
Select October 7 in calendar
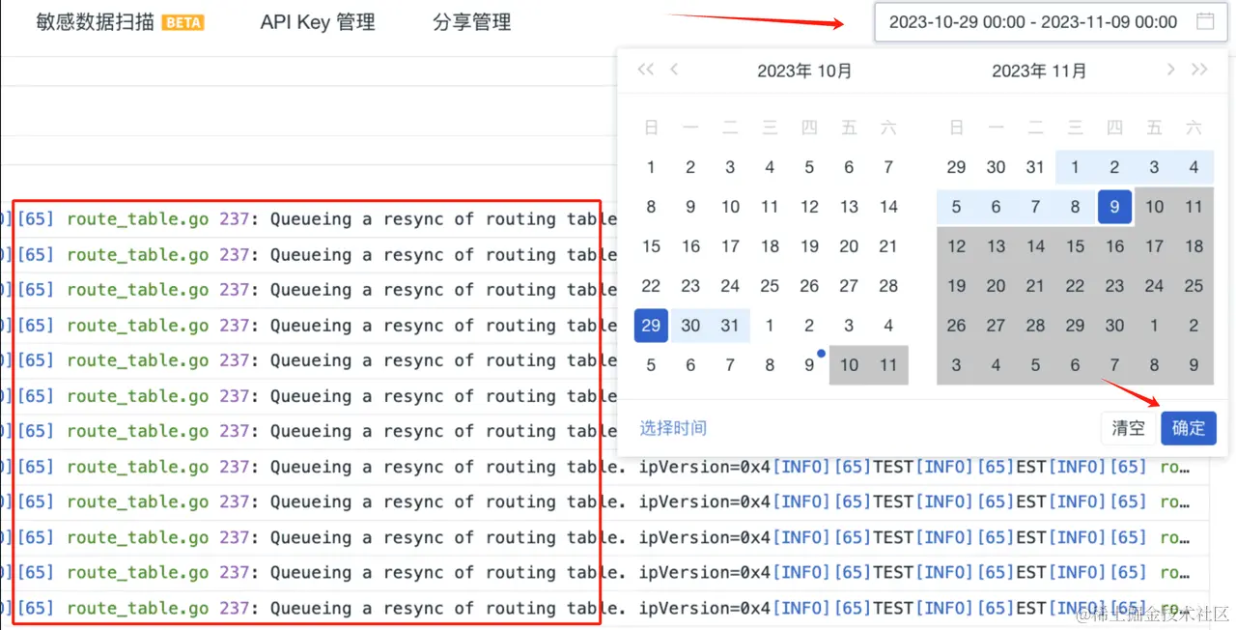pyautogui.click(x=888, y=167)
